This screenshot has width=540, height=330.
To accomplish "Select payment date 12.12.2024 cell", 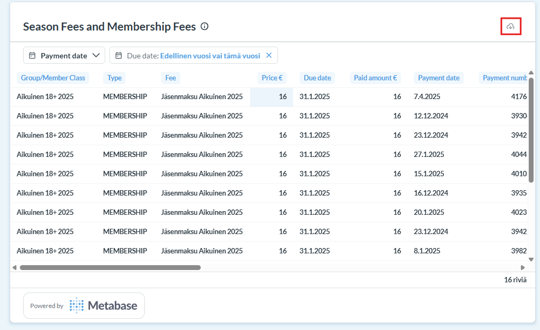I will pos(431,116).
